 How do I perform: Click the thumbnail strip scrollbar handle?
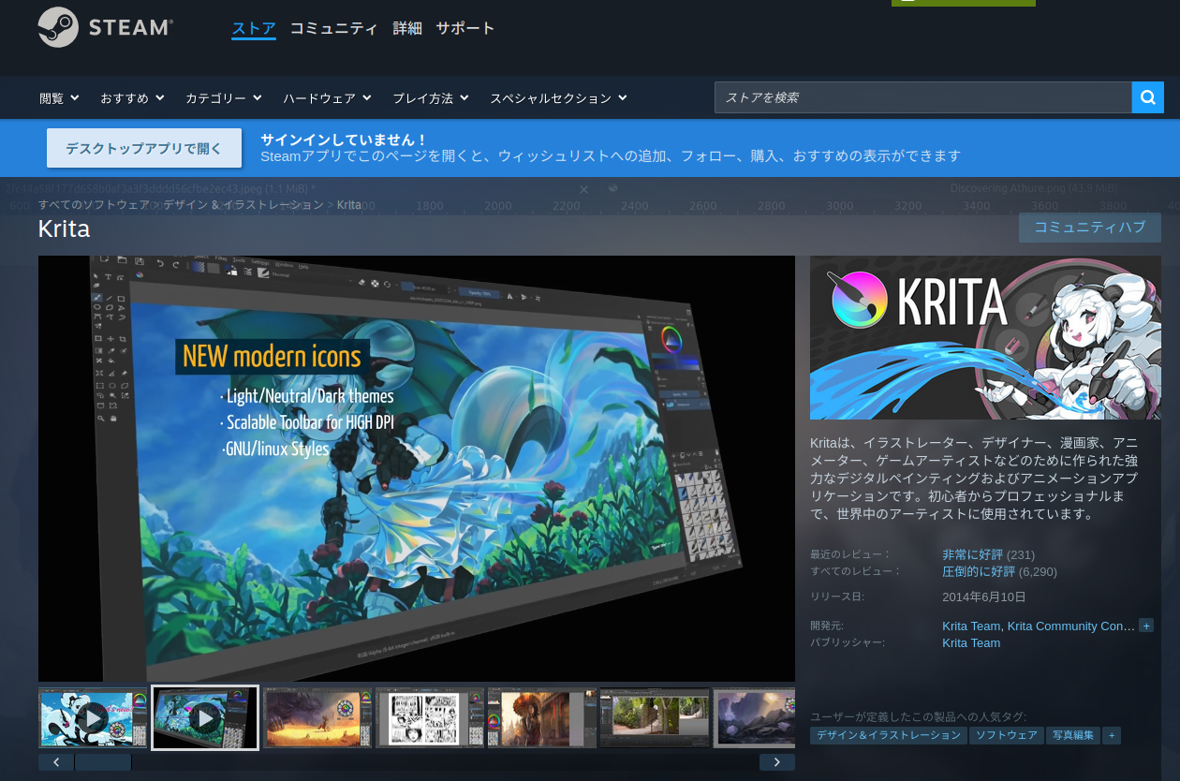(x=103, y=762)
